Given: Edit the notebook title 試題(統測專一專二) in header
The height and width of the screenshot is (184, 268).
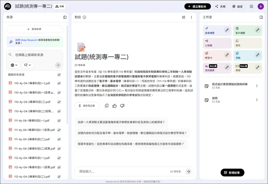Looking at the screenshot, I should pos(33,6).
